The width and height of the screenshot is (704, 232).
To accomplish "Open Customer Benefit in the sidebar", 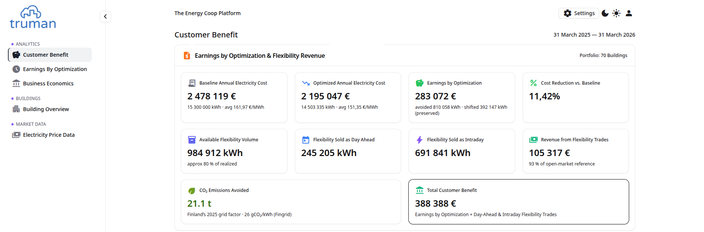I will 50,55.
